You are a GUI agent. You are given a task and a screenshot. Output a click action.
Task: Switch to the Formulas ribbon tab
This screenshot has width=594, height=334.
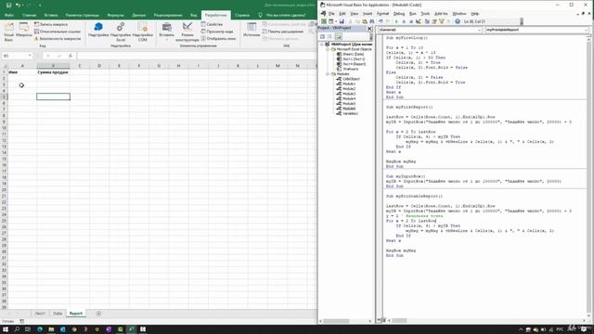(115, 15)
